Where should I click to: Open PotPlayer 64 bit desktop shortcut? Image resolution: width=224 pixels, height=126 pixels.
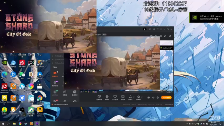[4, 100]
